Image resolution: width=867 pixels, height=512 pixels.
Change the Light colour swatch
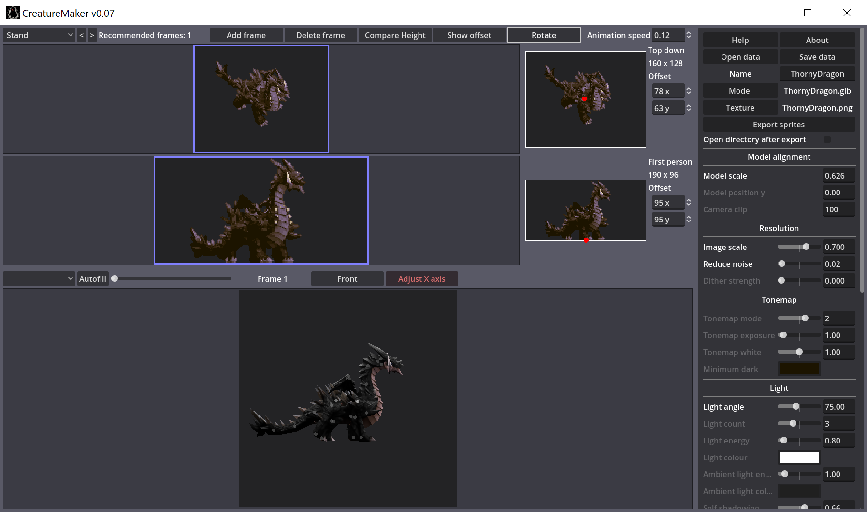[799, 457]
